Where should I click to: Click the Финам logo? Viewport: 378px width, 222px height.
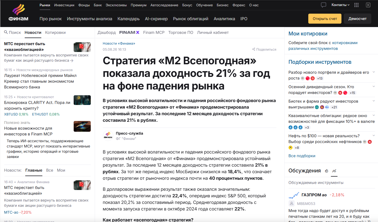tap(18, 13)
